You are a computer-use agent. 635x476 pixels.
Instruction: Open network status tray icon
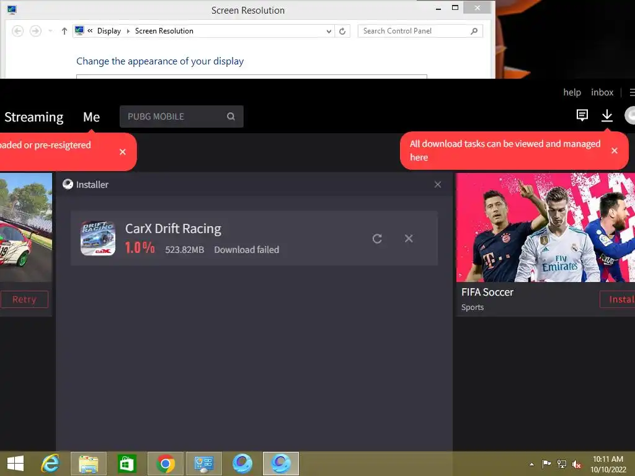coord(562,464)
